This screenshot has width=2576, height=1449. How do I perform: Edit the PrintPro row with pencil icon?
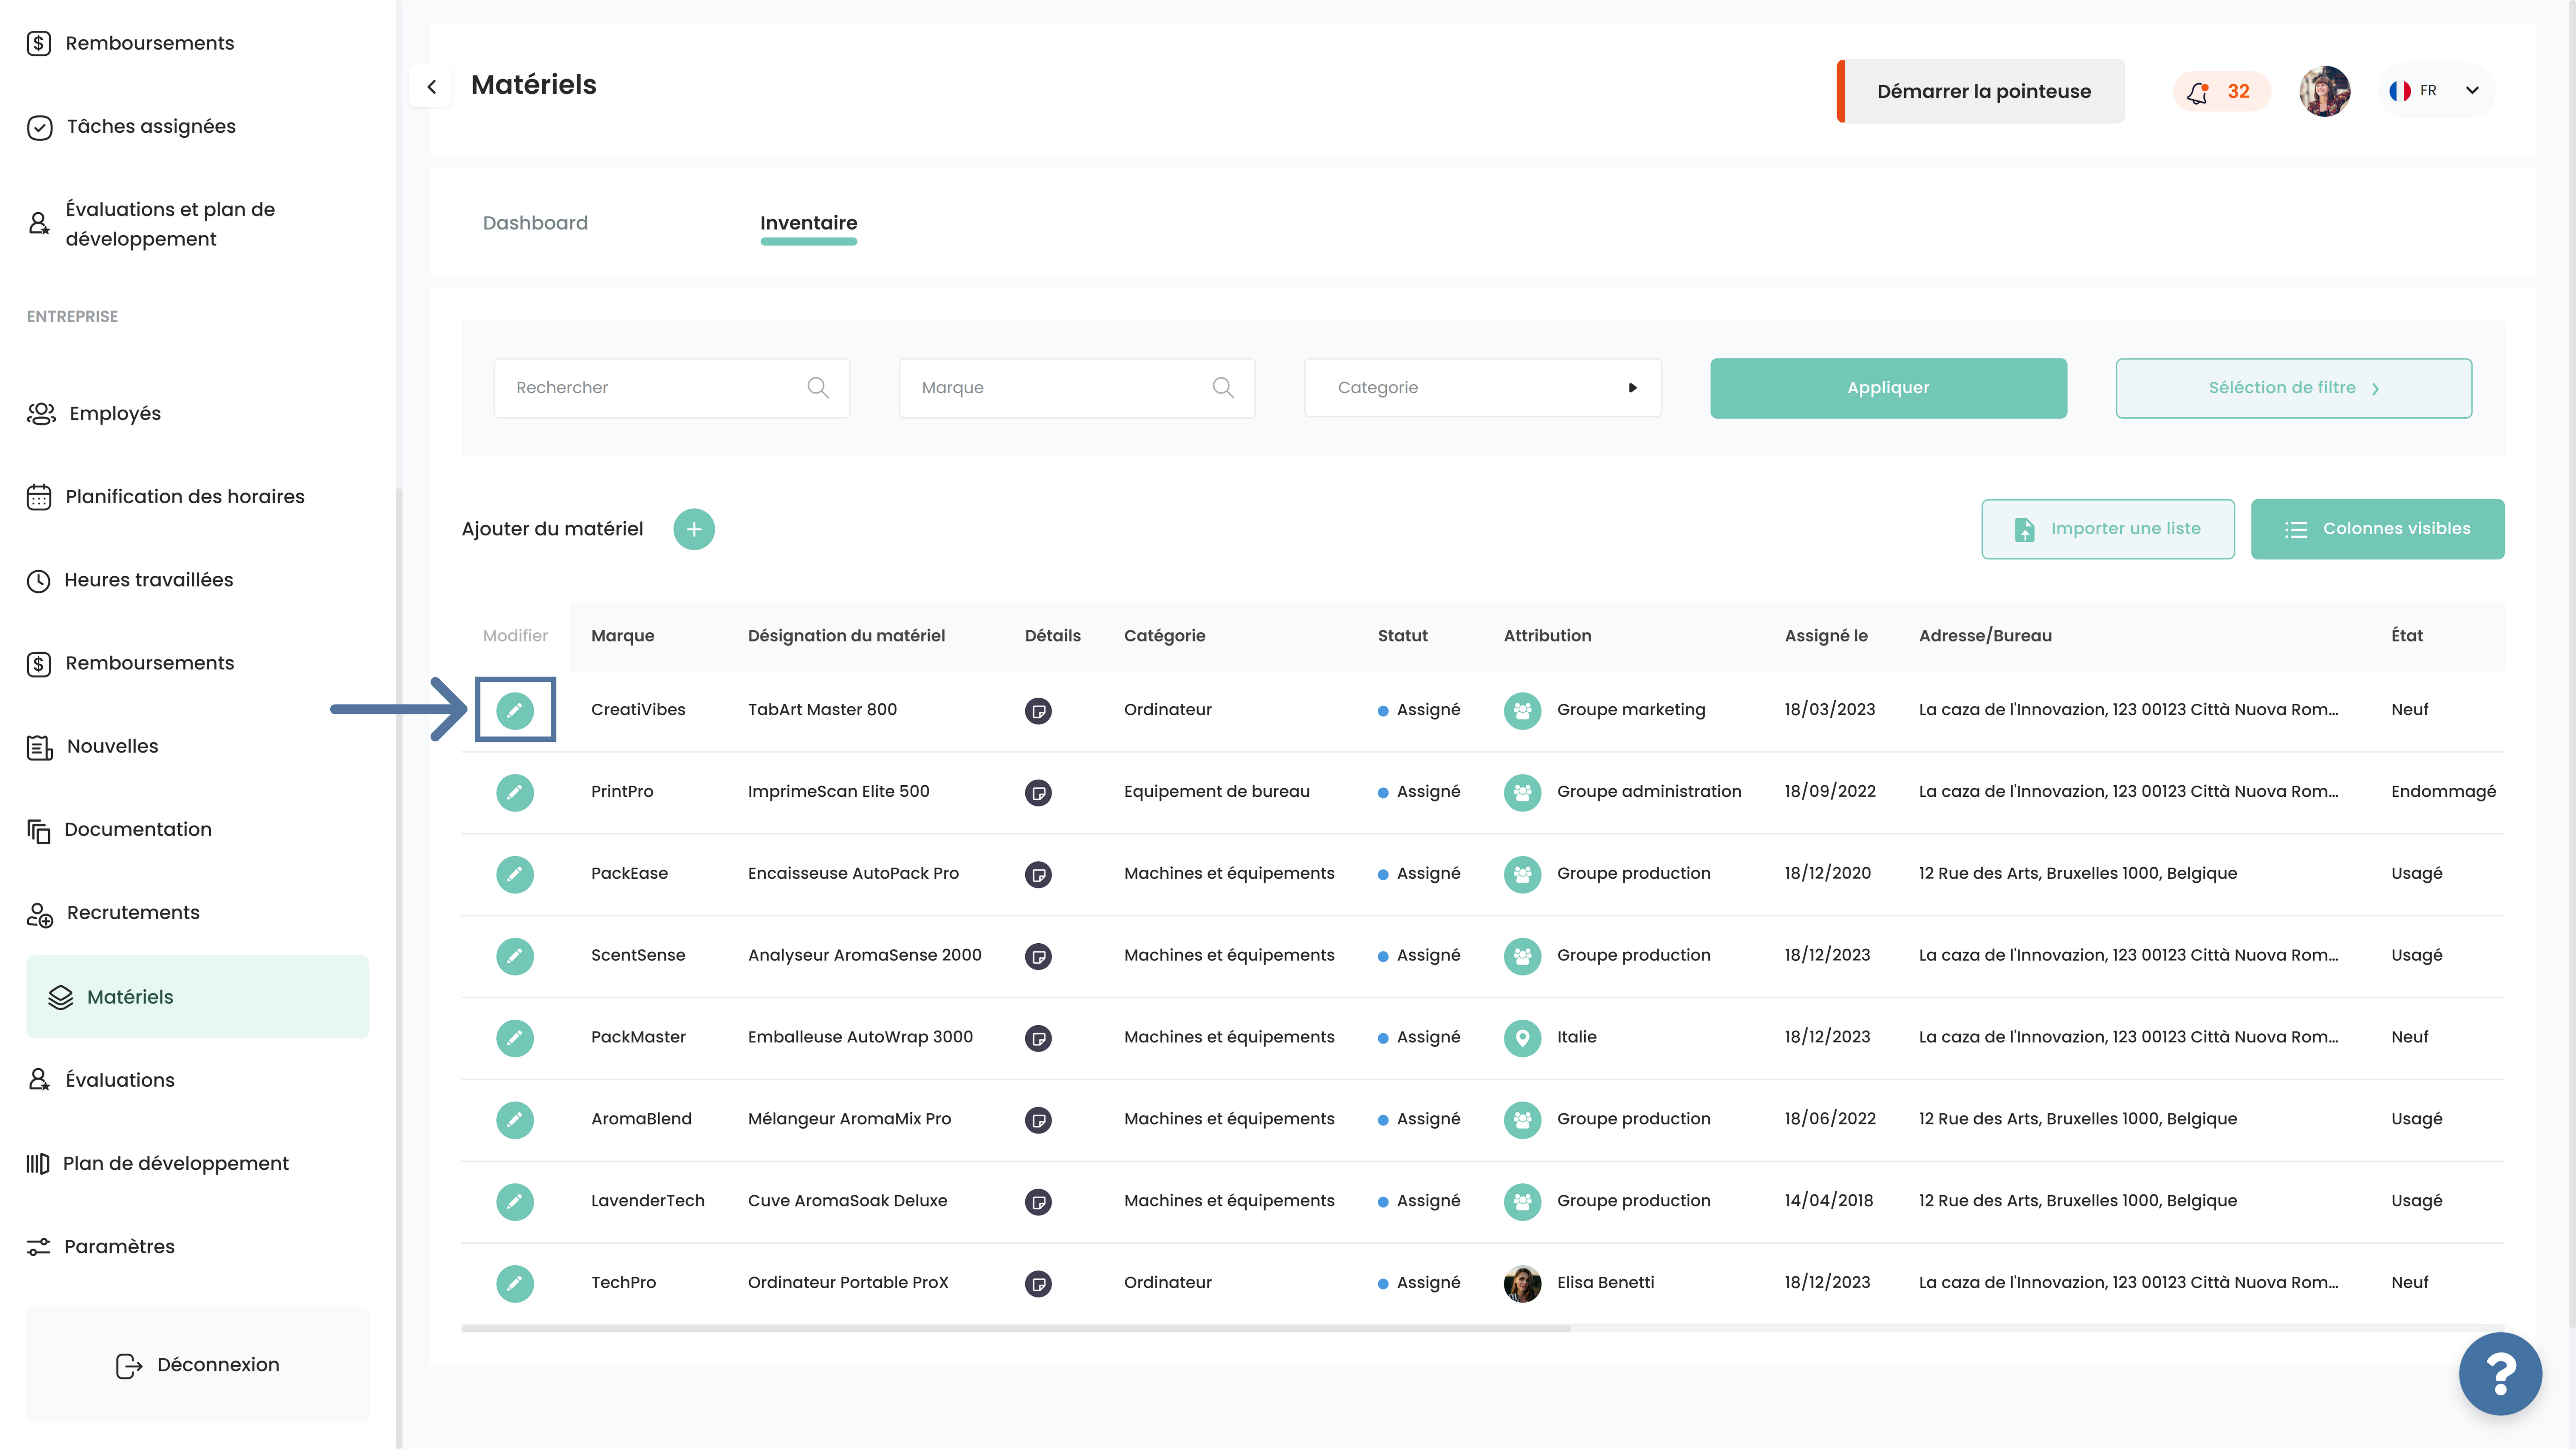point(515,792)
